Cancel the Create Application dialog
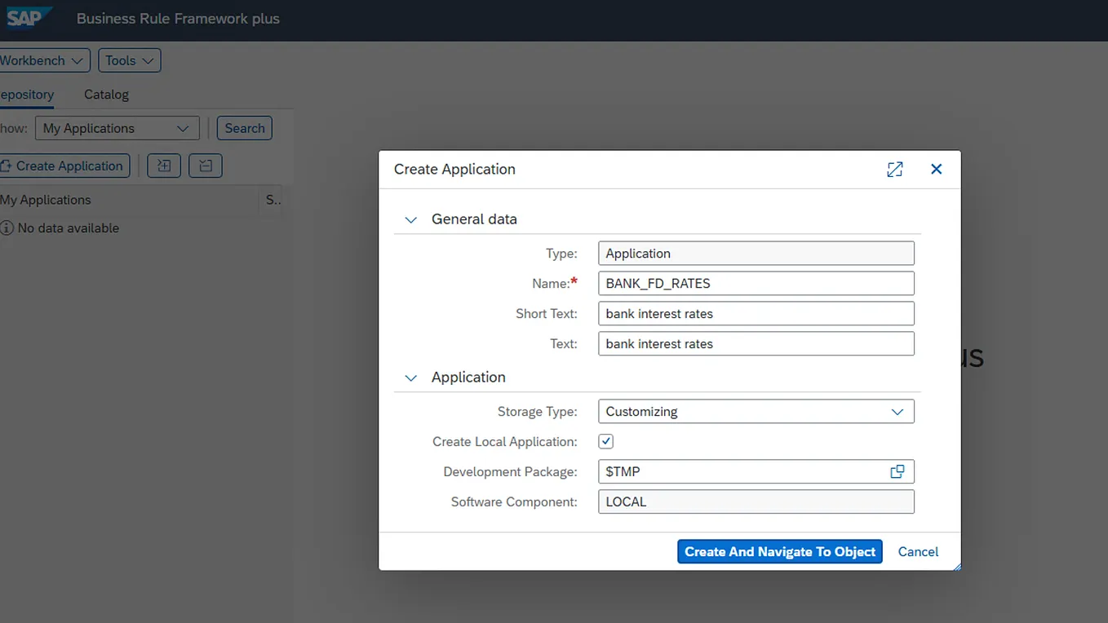The height and width of the screenshot is (623, 1108). [917, 551]
